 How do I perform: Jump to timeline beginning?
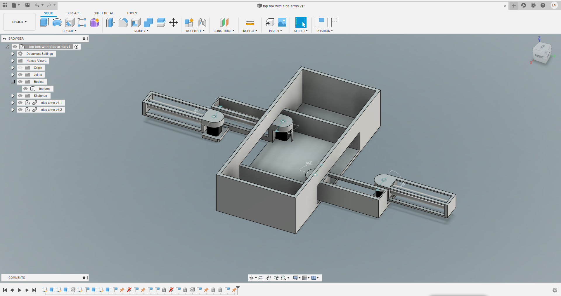click(5, 290)
